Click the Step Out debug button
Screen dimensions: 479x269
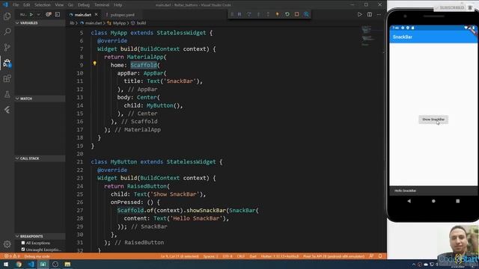pyautogui.click(x=268, y=14)
